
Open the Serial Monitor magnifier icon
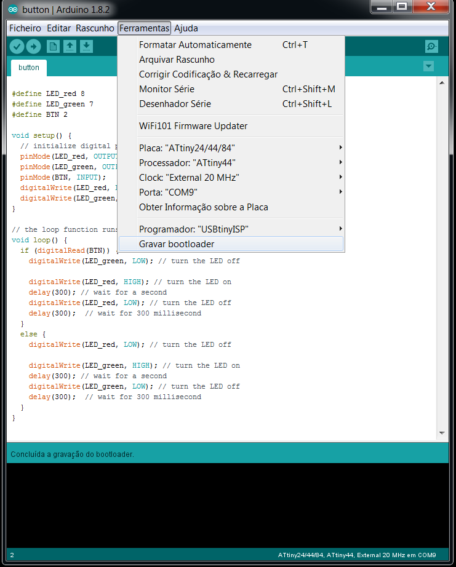pyautogui.click(x=431, y=46)
